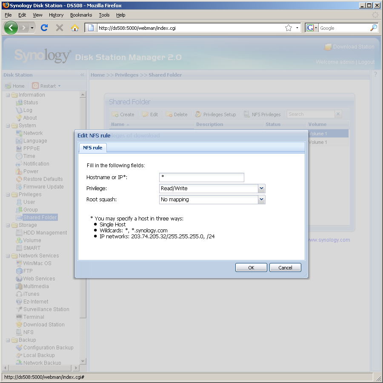Click the Logout link
383x383 pixels.
(366, 62)
